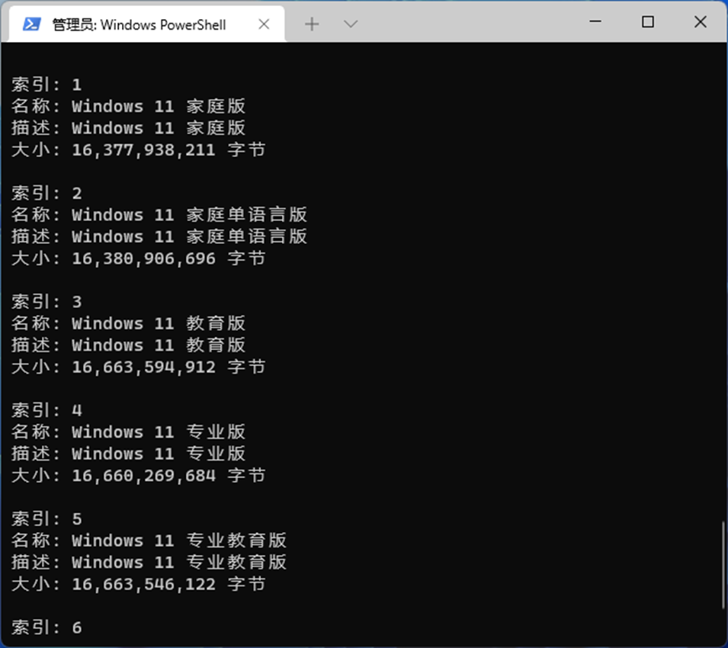Click the text 索引: 3
Viewport: 728px width, 648px height.
47,302
